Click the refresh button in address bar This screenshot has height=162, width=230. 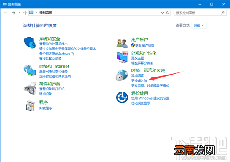click(168, 13)
